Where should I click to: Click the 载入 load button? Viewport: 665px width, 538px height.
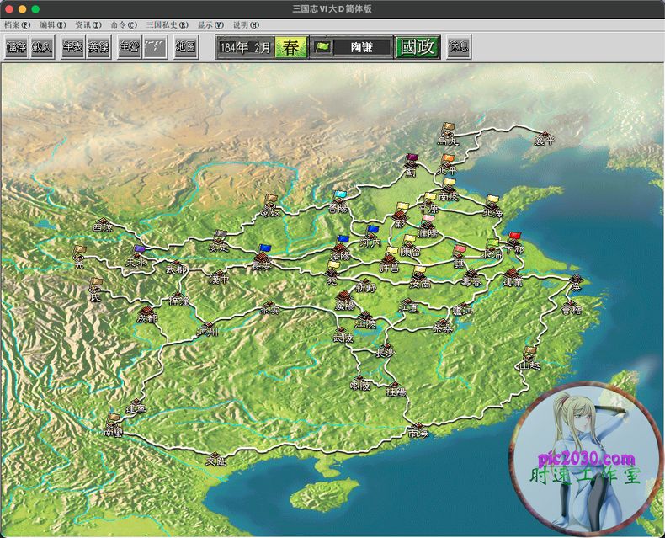[42, 46]
